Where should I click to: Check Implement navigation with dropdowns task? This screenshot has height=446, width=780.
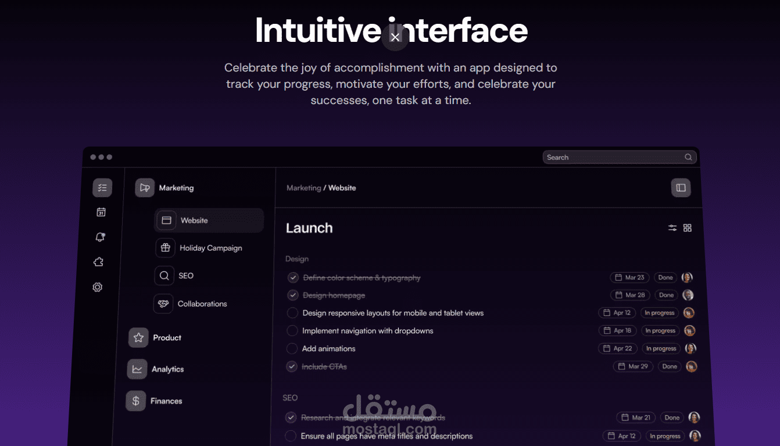[292, 331]
